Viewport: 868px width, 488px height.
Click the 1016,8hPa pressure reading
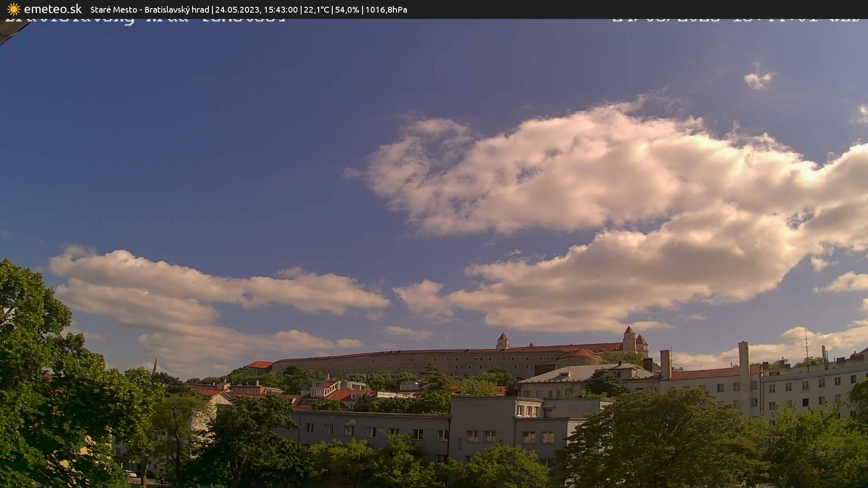(386, 9)
